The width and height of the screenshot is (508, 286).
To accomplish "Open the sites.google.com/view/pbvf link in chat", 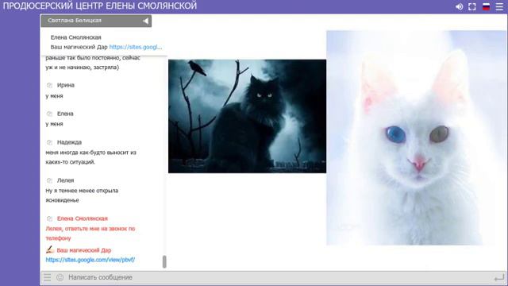I will tap(90, 260).
